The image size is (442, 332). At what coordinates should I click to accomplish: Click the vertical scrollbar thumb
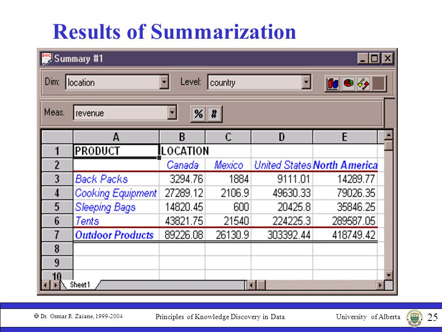pos(389,145)
